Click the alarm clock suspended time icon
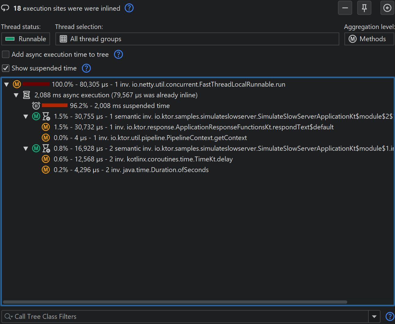Image resolution: width=395 pixels, height=324 pixels. point(36,106)
